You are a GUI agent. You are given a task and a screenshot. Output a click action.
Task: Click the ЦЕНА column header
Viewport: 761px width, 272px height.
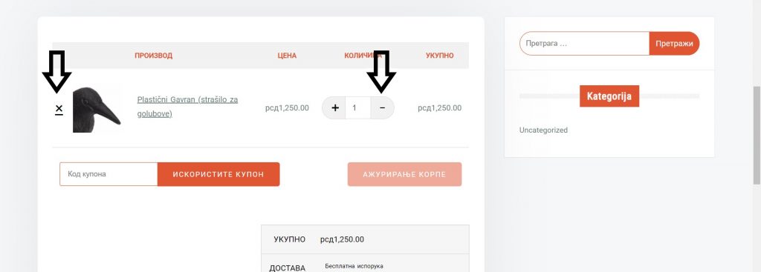(287, 56)
